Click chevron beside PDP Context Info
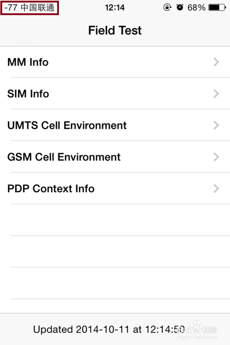The height and width of the screenshot is (345, 230). [216, 189]
